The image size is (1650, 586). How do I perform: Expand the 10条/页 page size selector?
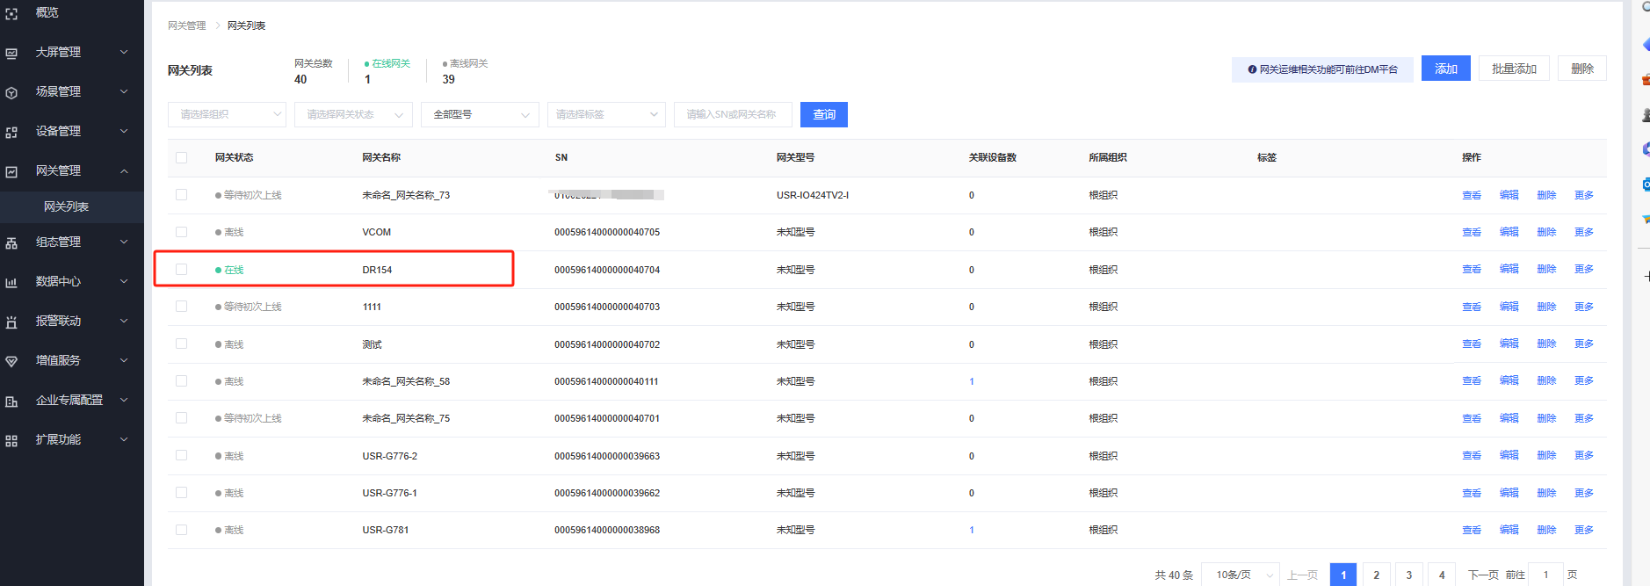coord(1240,575)
